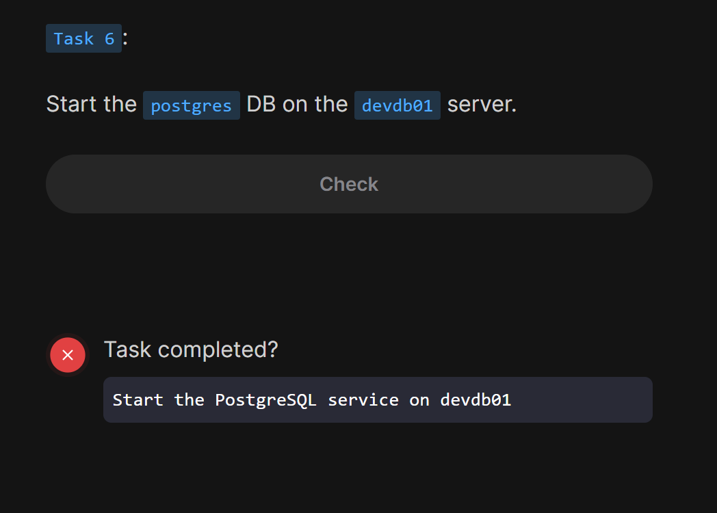This screenshot has width=717, height=513.
Task: Click the word Task in Task completed?
Action: pyautogui.click(x=128, y=350)
